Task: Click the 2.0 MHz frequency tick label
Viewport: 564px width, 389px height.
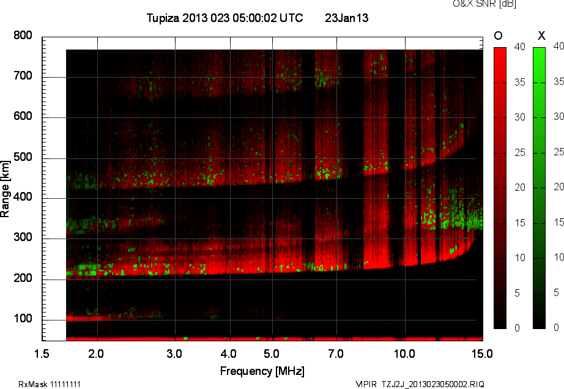Action: [96, 354]
